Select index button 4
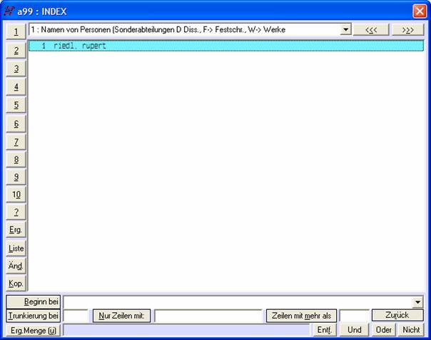The width and height of the screenshot is (431, 340). tap(16, 86)
